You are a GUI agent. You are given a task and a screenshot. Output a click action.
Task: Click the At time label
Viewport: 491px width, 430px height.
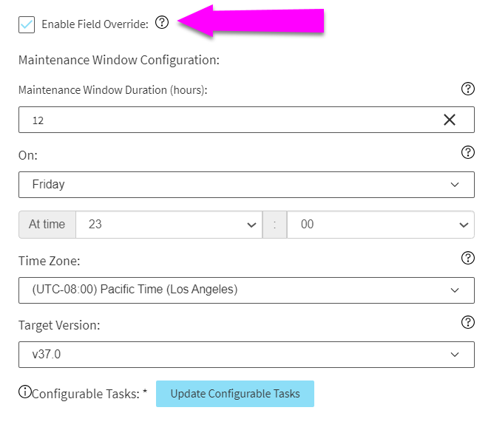click(x=47, y=225)
